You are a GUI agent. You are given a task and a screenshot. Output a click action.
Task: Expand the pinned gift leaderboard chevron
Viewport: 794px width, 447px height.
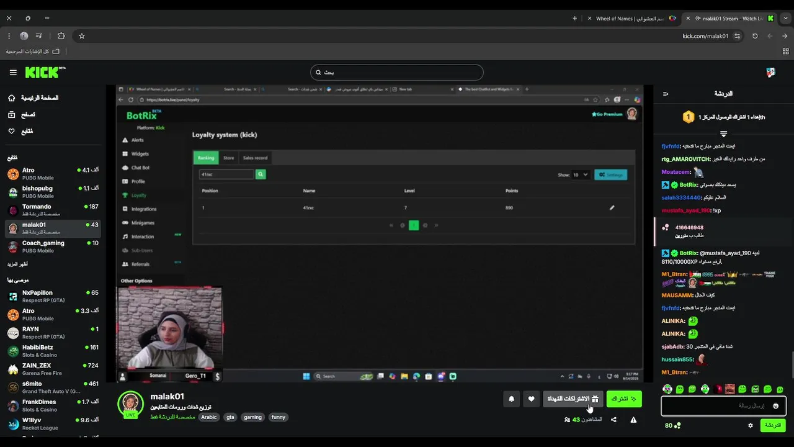click(723, 133)
